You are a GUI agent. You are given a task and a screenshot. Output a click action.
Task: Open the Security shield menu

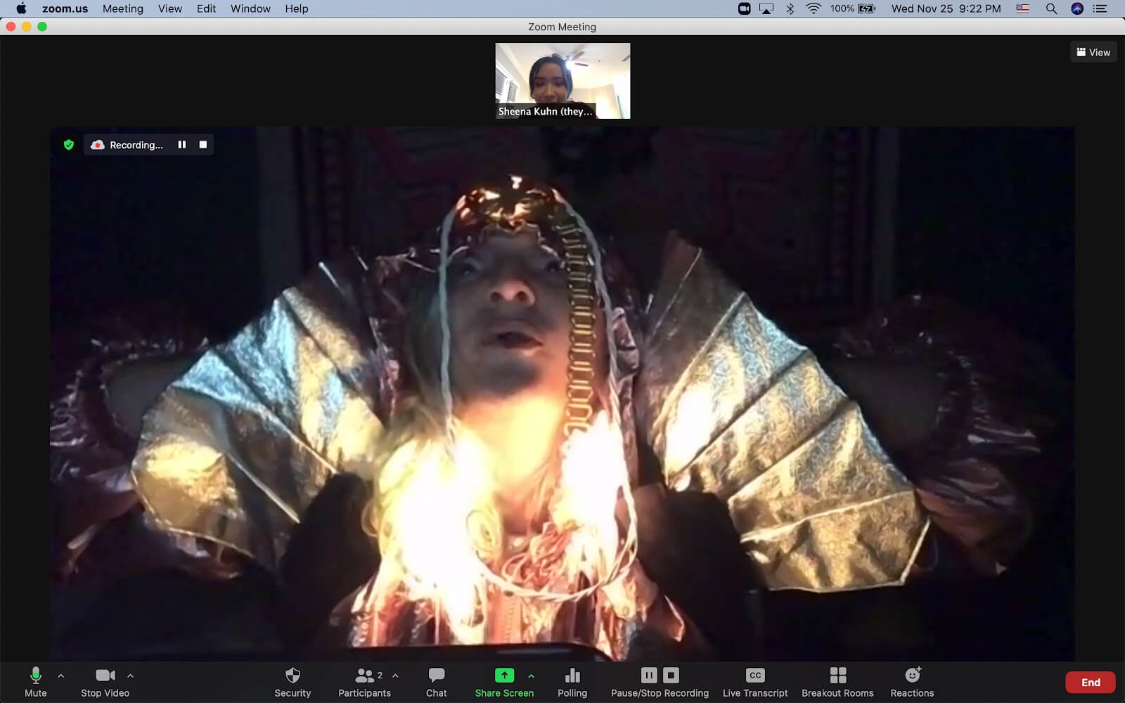click(292, 682)
